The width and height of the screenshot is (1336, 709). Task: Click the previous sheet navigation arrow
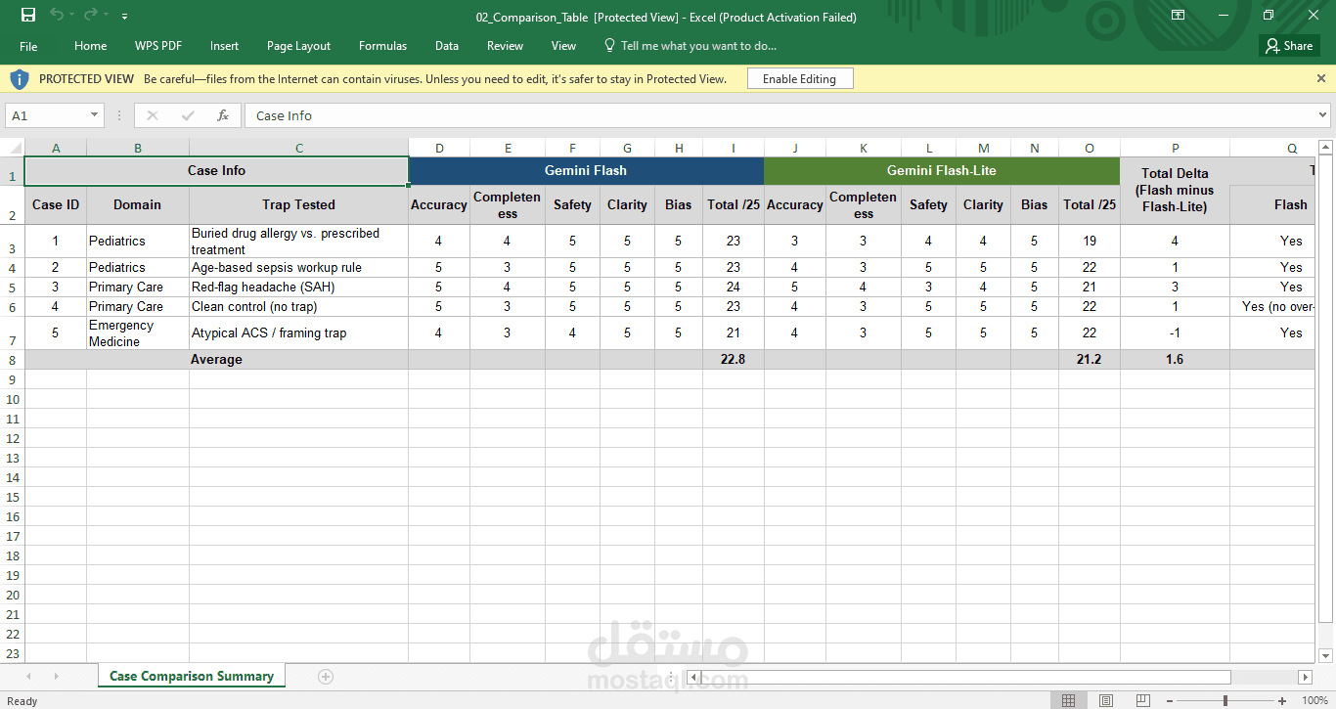click(28, 677)
